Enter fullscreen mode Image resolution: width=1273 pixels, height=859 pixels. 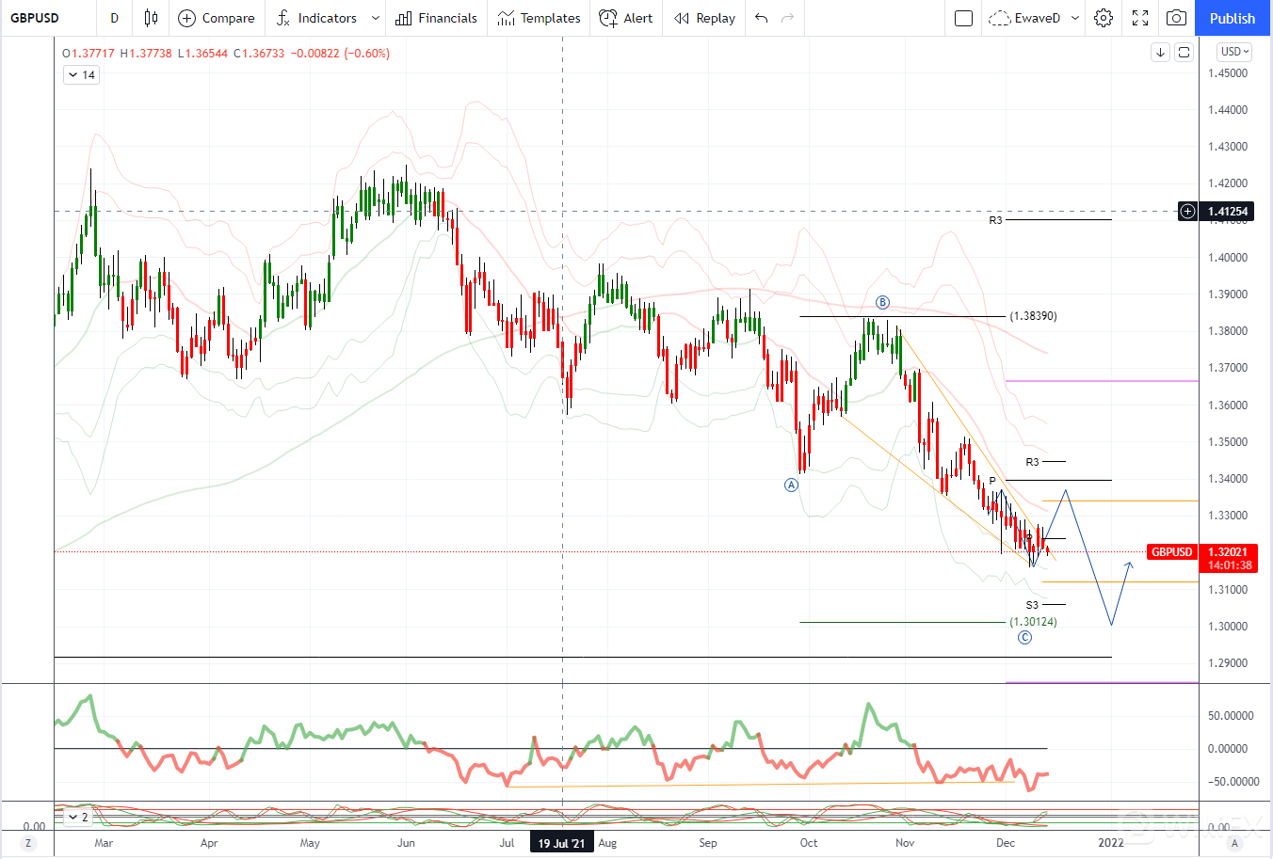1140,18
